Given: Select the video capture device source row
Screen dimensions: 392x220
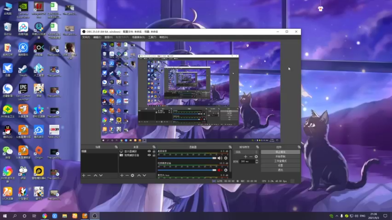Looking at the screenshot, I should pyautogui.click(x=137, y=155).
